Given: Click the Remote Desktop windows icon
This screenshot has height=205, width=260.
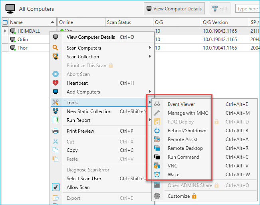Looking at the screenshot, I should coord(157,148).
